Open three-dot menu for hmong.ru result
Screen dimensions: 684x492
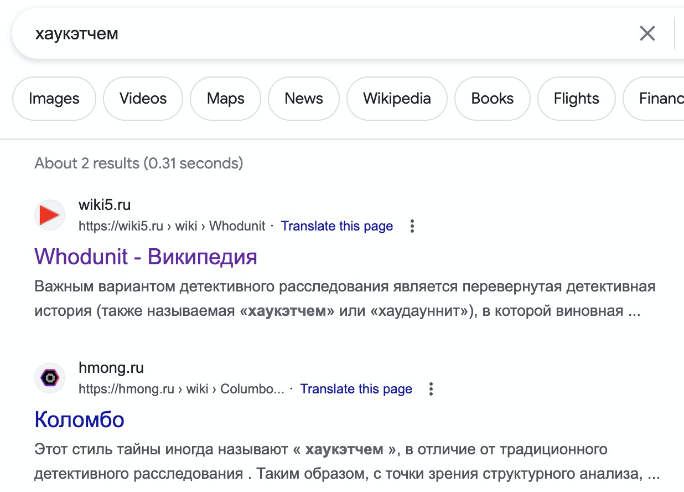(431, 389)
